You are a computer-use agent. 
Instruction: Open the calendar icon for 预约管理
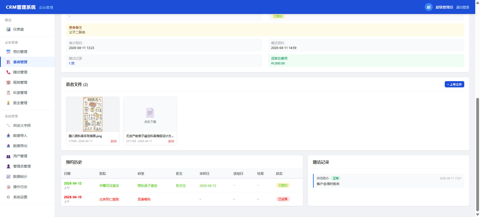pyautogui.click(x=8, y=52)
